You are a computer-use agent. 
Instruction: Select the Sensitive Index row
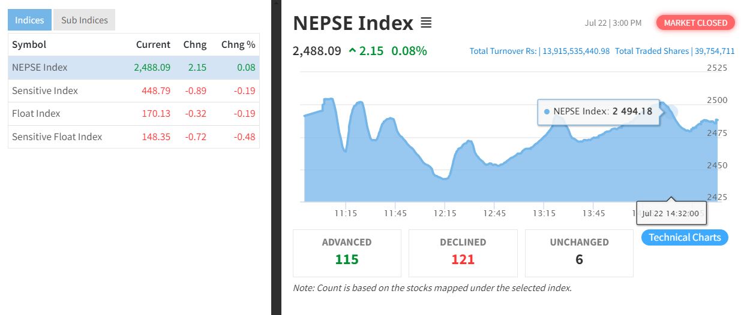point(134,90)
